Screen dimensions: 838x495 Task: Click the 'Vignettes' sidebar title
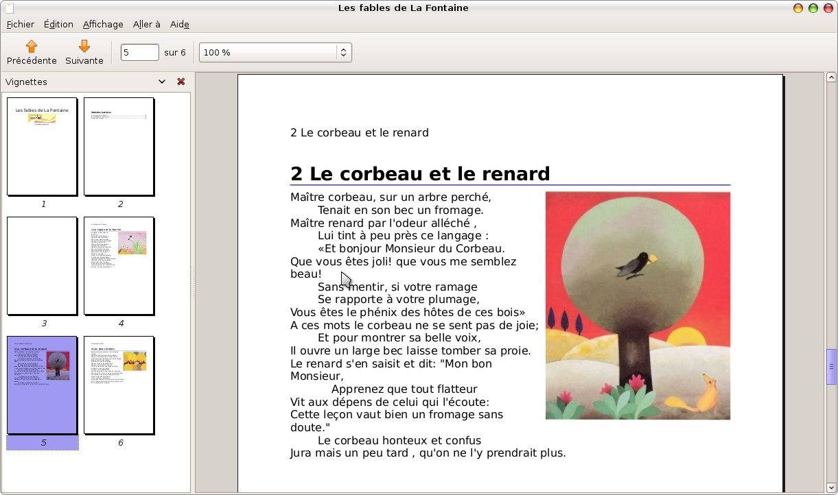tap(26, 82)
